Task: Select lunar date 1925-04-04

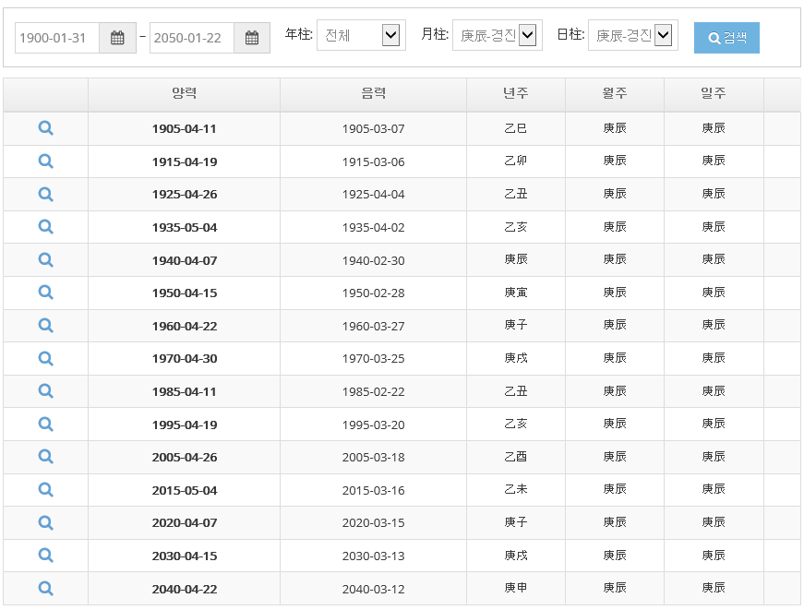Action: point(373,195)
